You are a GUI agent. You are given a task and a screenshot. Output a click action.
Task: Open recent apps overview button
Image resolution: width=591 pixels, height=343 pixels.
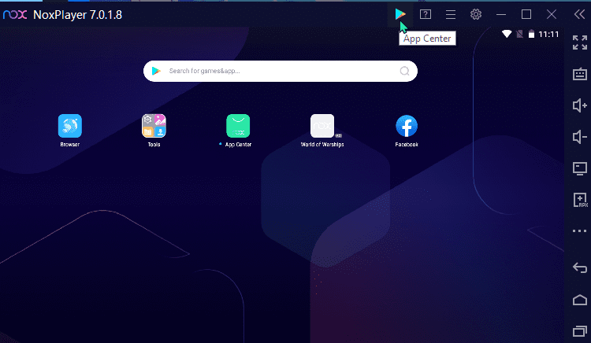580,331
